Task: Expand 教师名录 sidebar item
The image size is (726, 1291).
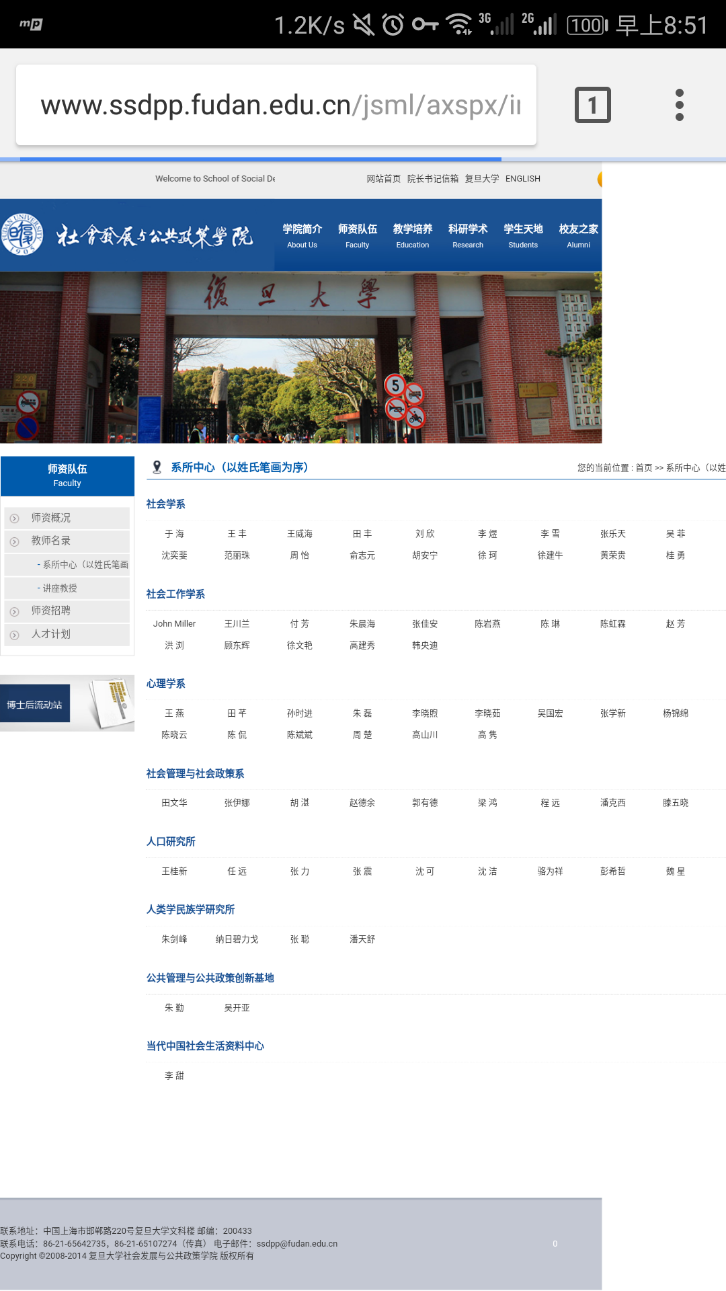Action: point(67,541)
